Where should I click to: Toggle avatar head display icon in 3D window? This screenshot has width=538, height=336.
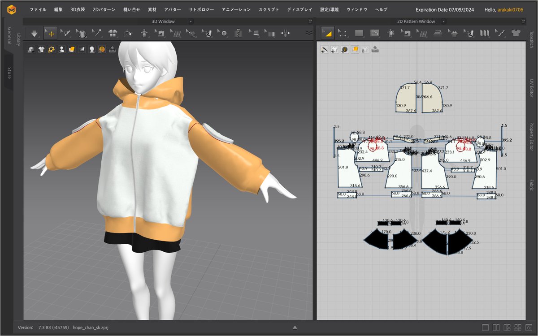(x=91, y=49)
